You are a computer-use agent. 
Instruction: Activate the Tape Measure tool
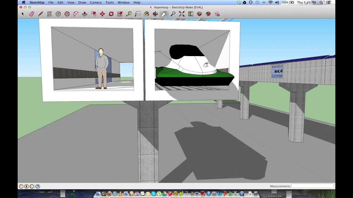pyautogui.click(x=129, y=14)
